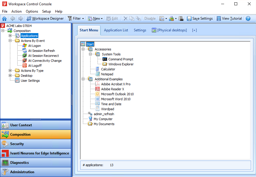Image resolution: width=256 pixels, height=177 pixels.
Task: Click Save Settings
Action: click(200, 18)
